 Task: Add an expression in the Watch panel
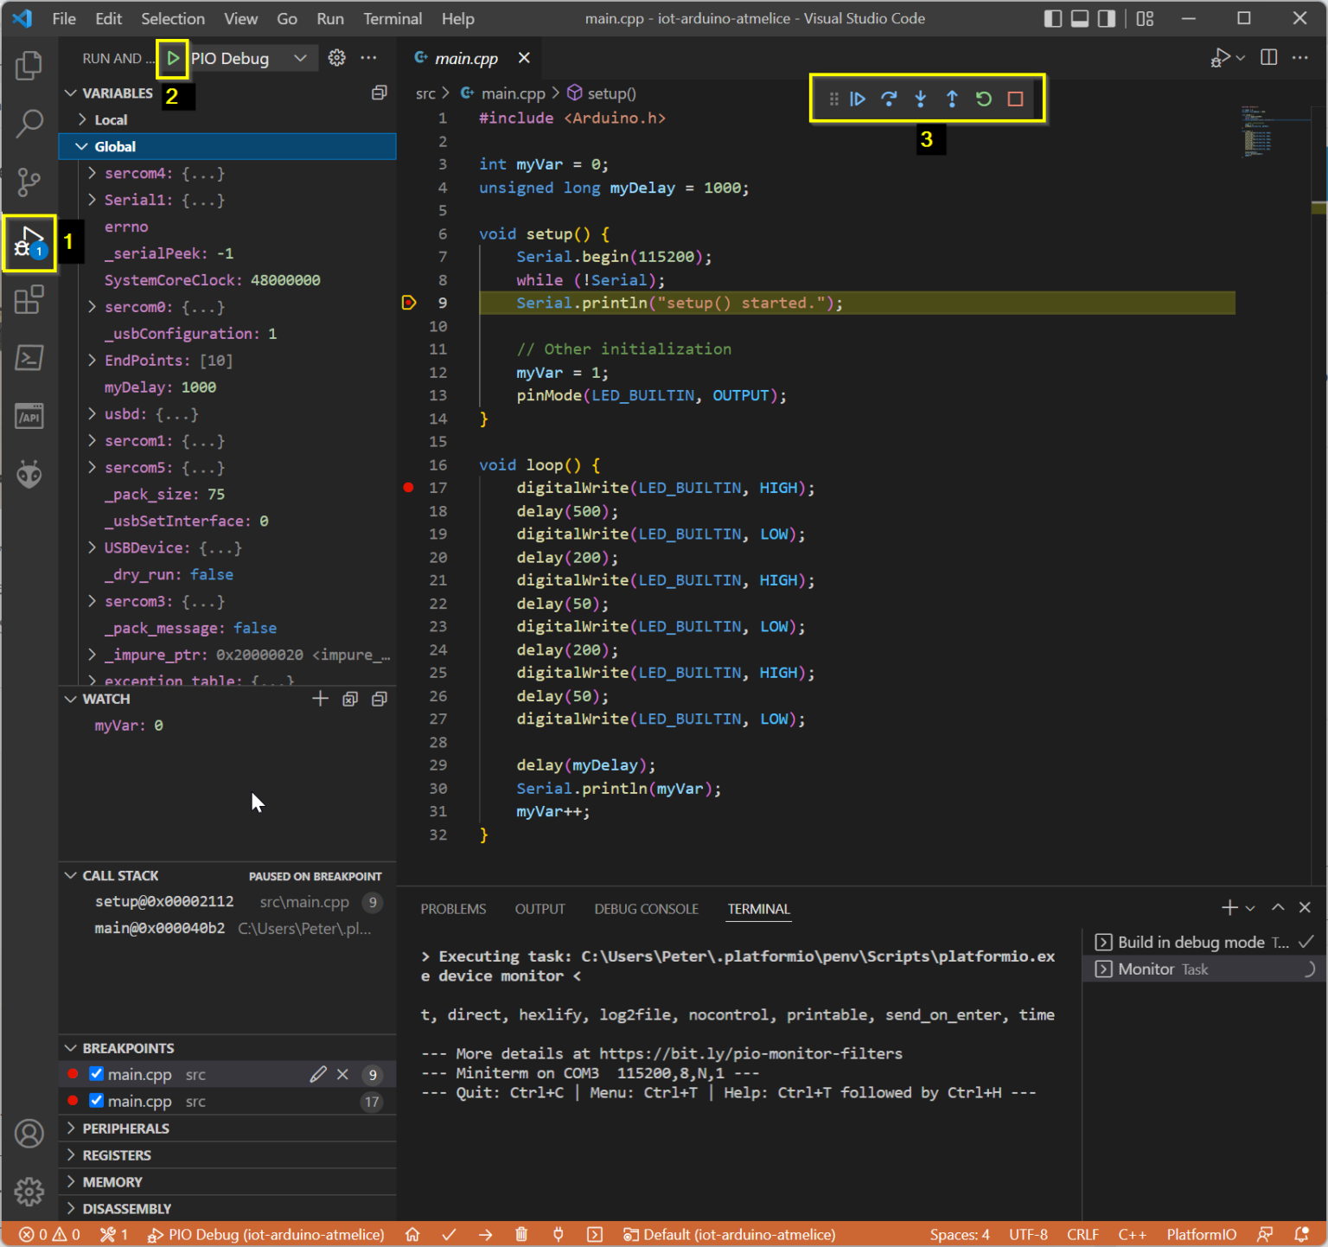[x=320, y=699]
